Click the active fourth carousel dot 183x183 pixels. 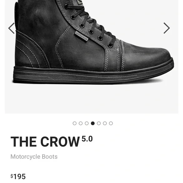click(x=93, y=123)
